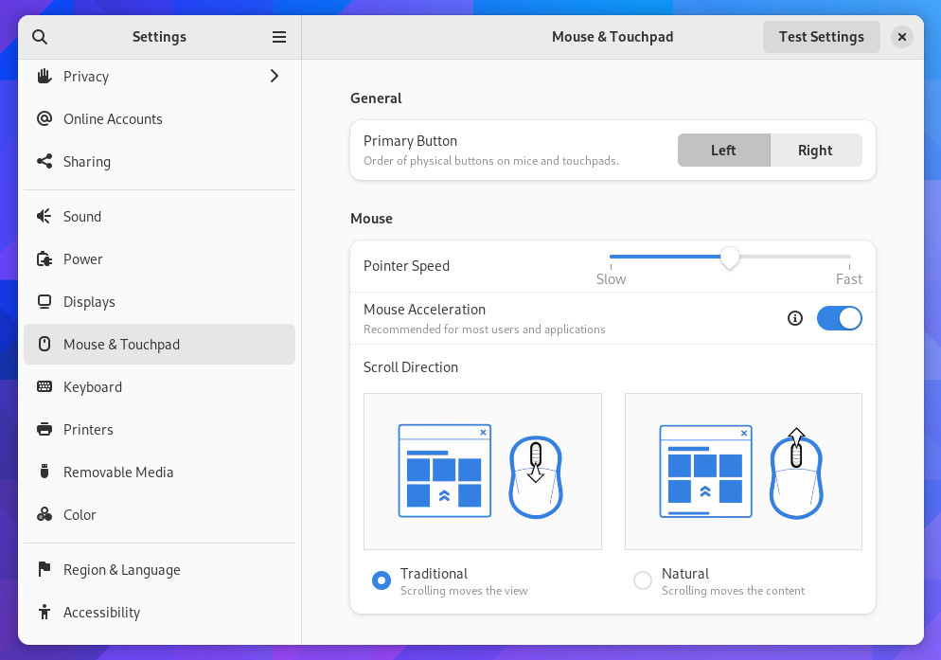Set primary button to Right
941x660 pixels.
click(816, 151)
